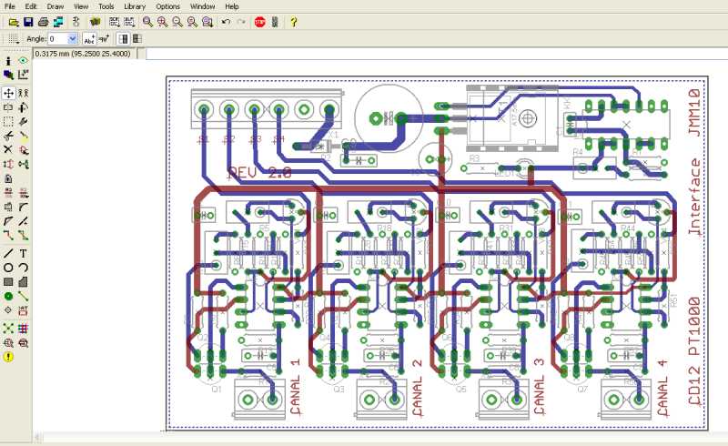
Task: Open the Library menu
Action: pos(134,6)
